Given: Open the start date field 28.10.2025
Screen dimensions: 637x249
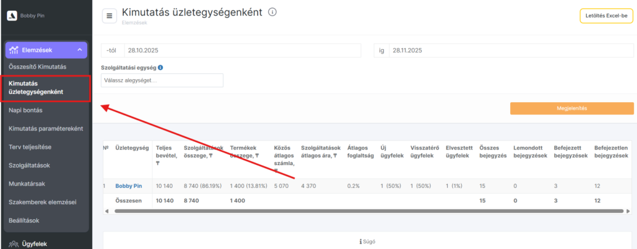Looking at the screenshot, I should click(x=242, y=50).
